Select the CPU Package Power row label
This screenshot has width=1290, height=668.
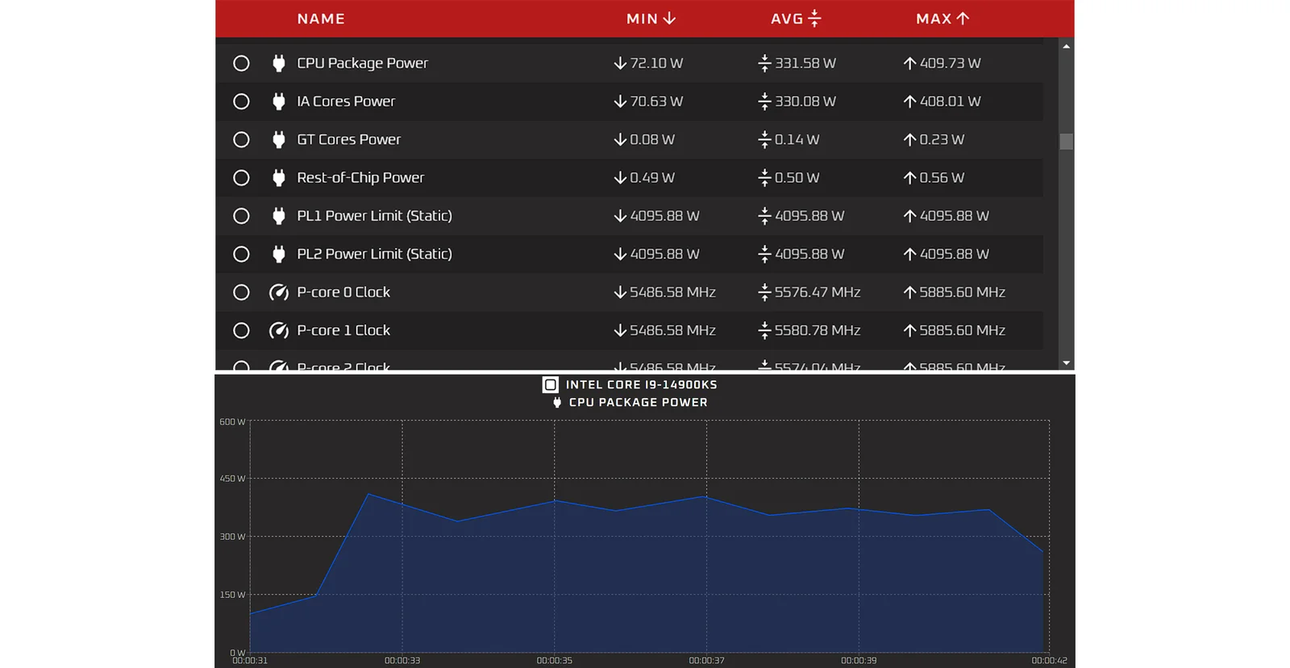[362, 63]
